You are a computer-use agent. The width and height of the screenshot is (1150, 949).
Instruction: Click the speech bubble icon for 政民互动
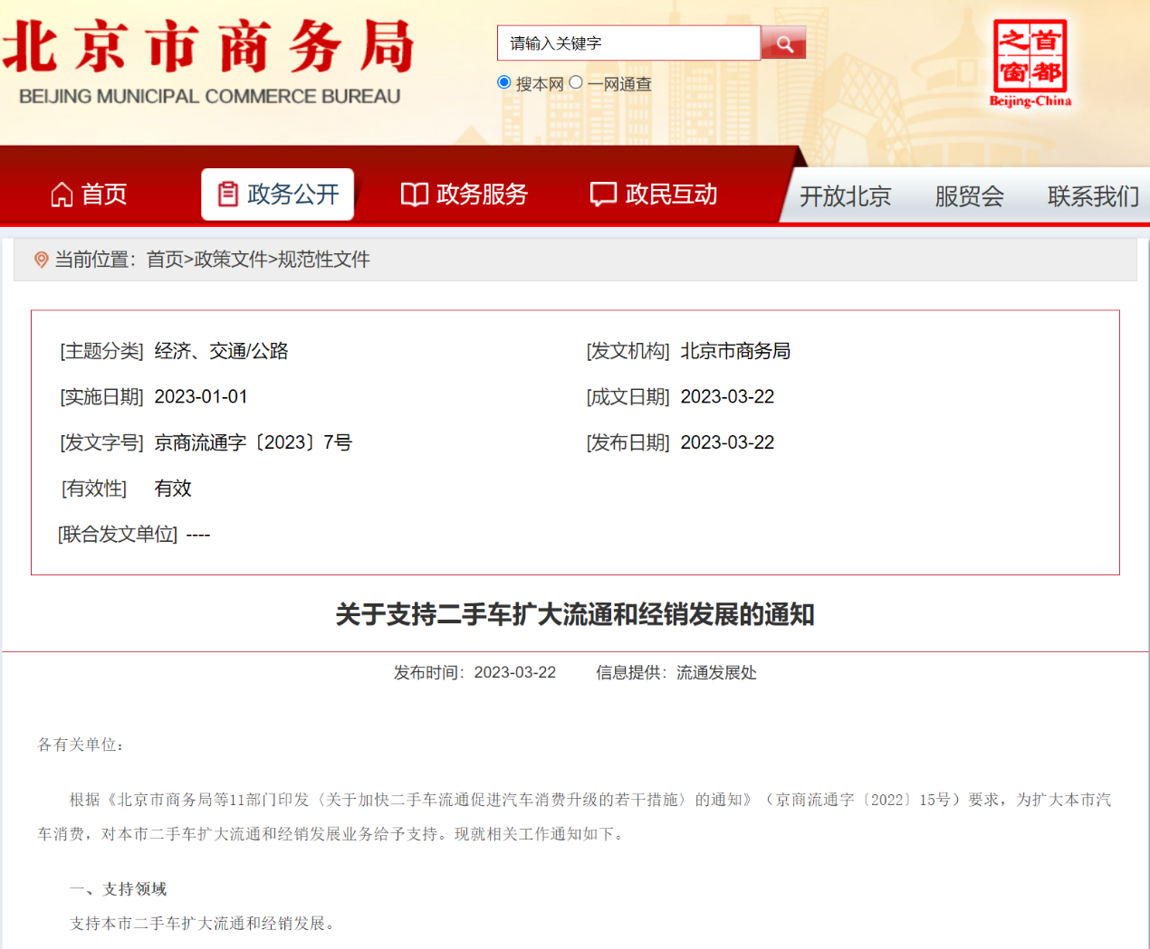pos(603,195)
